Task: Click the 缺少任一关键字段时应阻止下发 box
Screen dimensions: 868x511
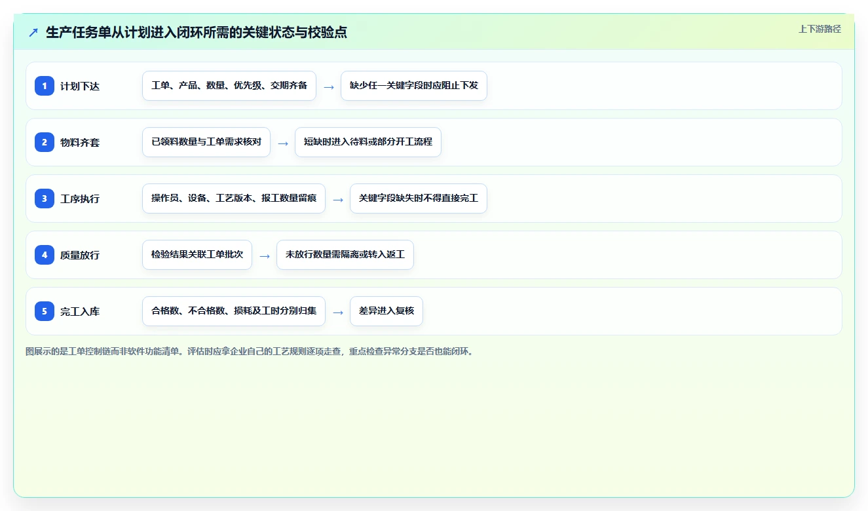Action: click(x=414, y=86)
